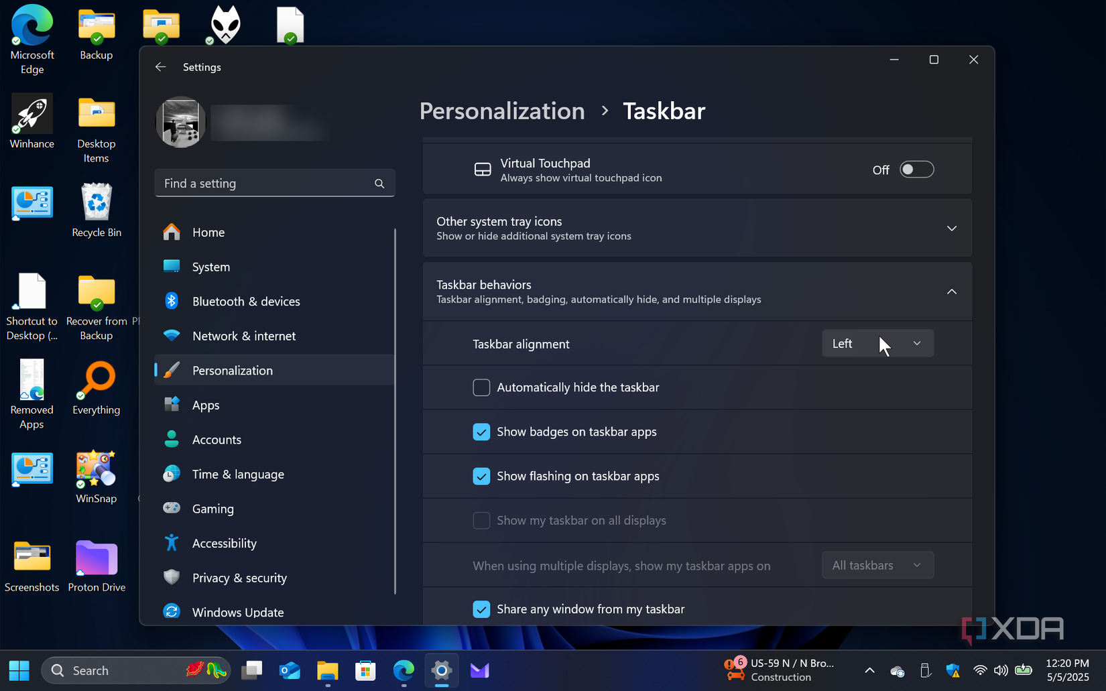Select the Proton Drive folder icon
Screen dimensions: 1106x691
pos(97,566)
